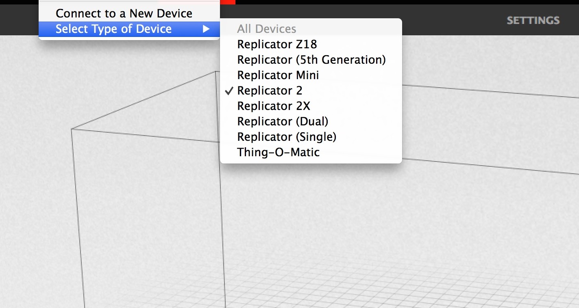This screenshot has height=308, width=579.
Task: Open SETTINGS in the top bar
Action: tap(533, 20)
